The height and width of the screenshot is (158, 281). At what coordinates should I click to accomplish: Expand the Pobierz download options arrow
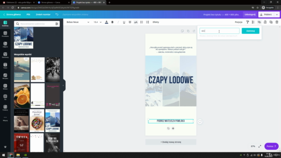(x=277, y=14)
